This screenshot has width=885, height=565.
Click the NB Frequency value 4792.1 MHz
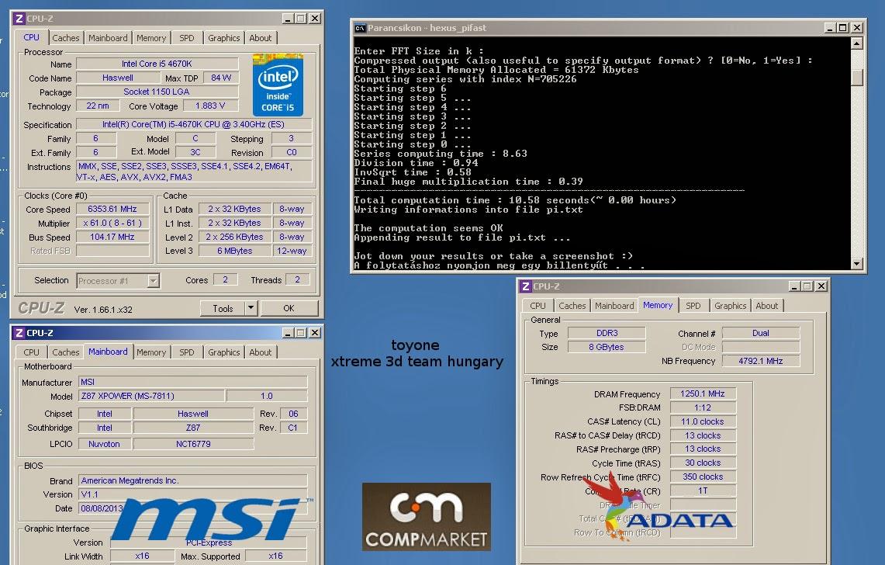point(761,361)
